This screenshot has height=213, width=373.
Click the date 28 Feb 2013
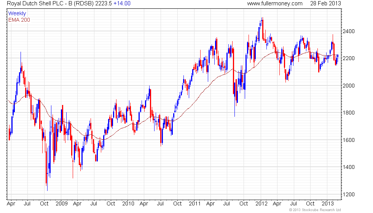click(325, 3)
